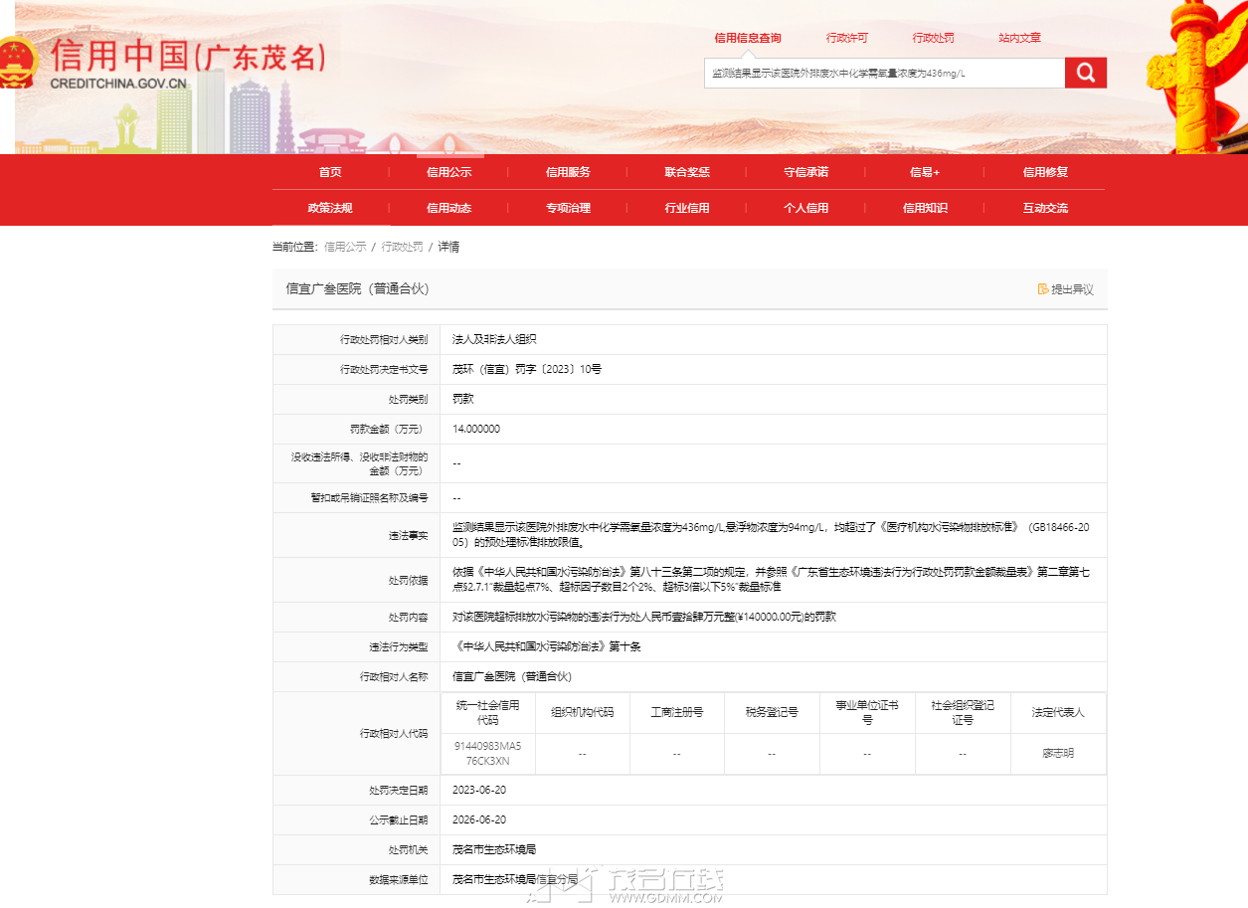The image size is (1248, 908).
Task: Select the 行政处罚 search tab
Action: click(933, 38)
